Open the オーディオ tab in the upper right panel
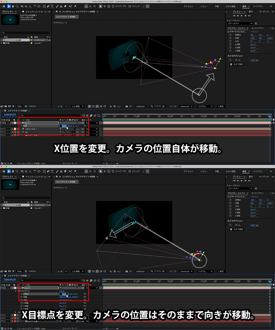 pyautogui.click(x=264, y=11)
